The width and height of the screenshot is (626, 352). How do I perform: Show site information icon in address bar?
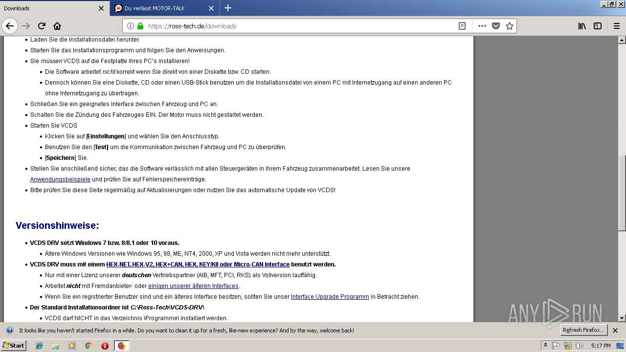[x=131, y=26]
